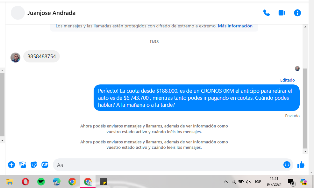This screenshot has width=314, height=188.
Task: Change ESP input language
Action: click(x=258, y=182)
